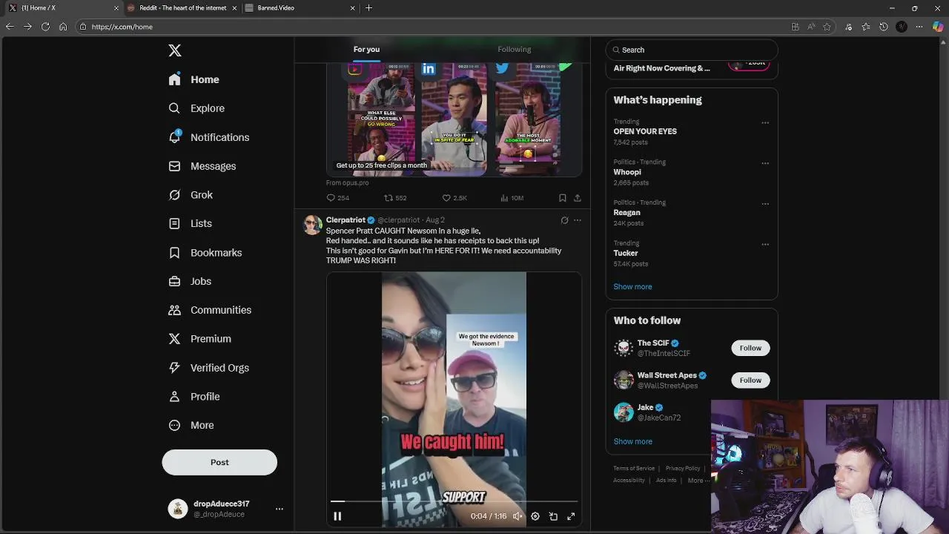Open the browser profile avatar
Viewport: 949px width, 534px height.
click(902, 27)
